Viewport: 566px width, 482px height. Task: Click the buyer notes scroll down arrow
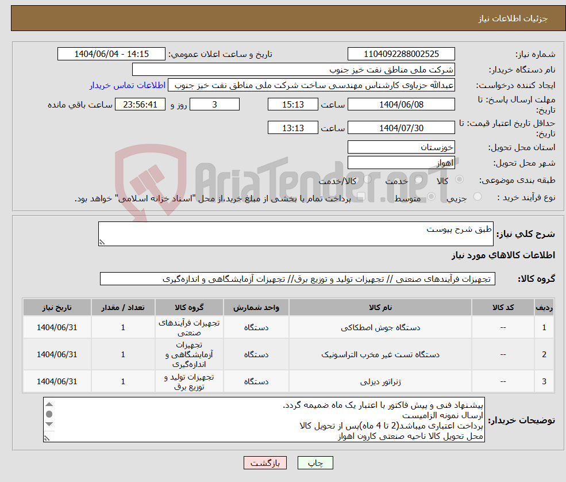pos(49,424)
